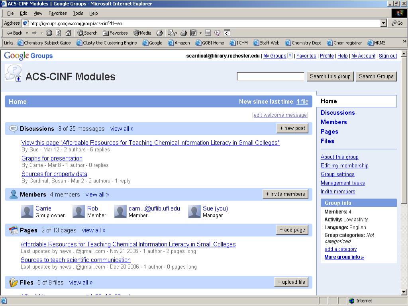Open the Help menu in the menu bar
The image size is (408, 306).
tap(93, 13)
